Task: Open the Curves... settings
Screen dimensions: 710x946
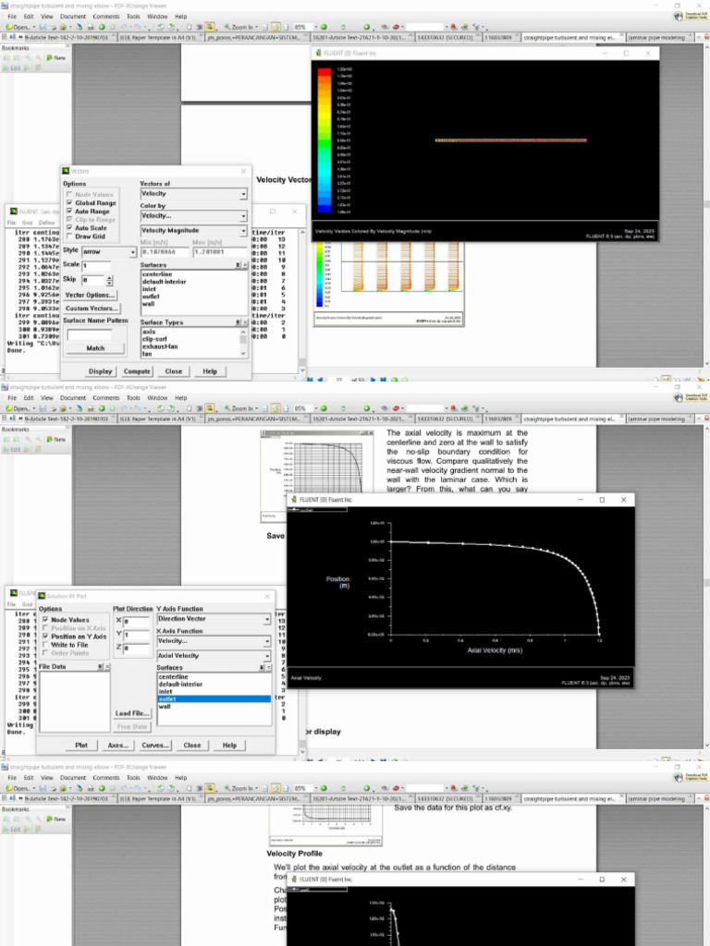Action: [155, 746]
